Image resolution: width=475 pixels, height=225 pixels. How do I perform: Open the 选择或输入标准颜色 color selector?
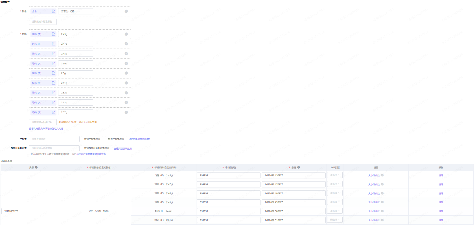43,22
